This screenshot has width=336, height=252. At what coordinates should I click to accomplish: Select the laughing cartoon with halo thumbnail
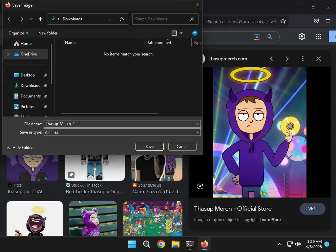coord(34,219)
